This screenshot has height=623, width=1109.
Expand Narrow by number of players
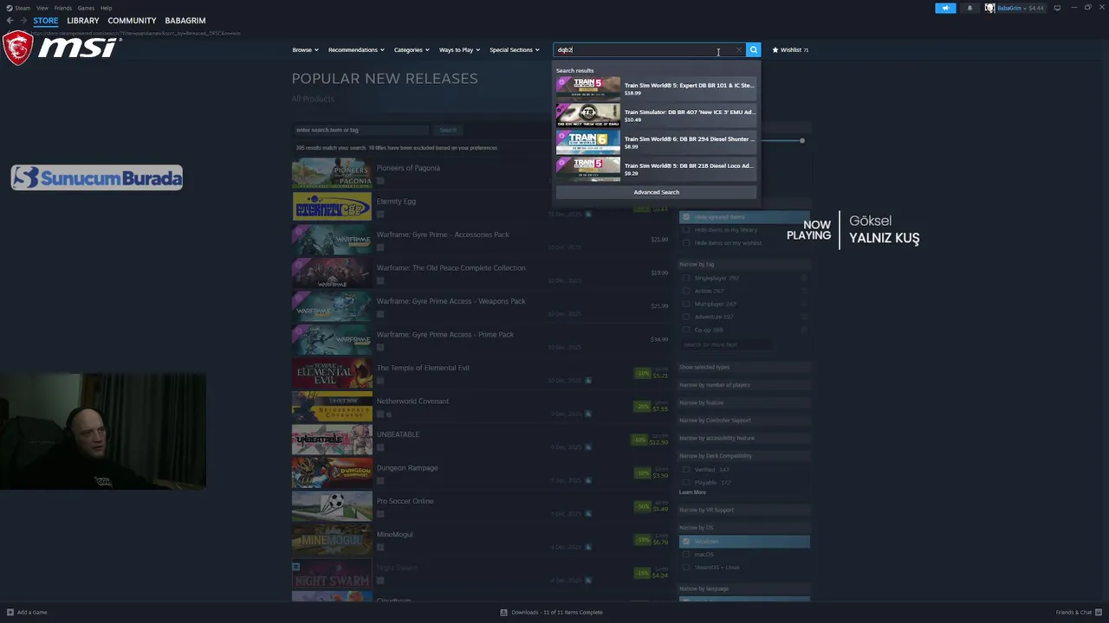744,385
